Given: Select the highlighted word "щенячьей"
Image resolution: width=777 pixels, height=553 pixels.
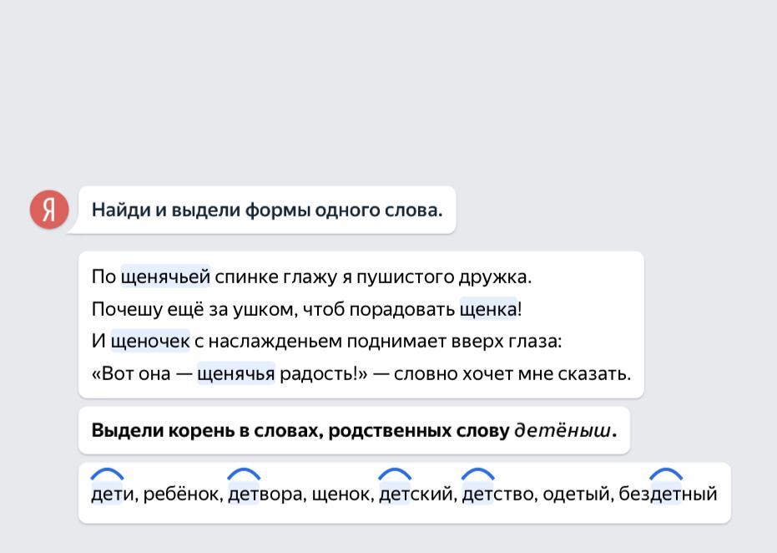Looking at the screenshot, I should [x=165, y=276].
